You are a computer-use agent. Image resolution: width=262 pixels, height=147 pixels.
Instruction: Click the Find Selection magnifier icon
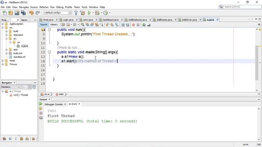click(83, 24)
